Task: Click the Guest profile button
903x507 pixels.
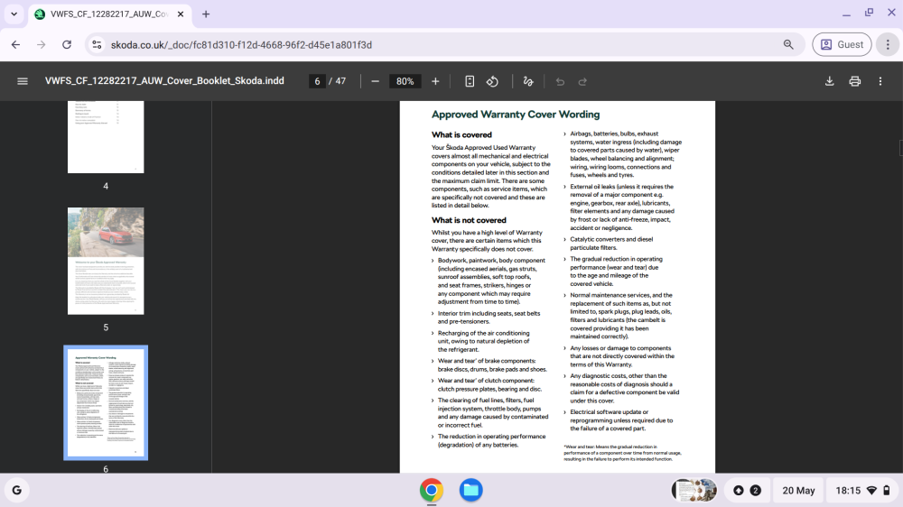Action: tap(842, 44)
